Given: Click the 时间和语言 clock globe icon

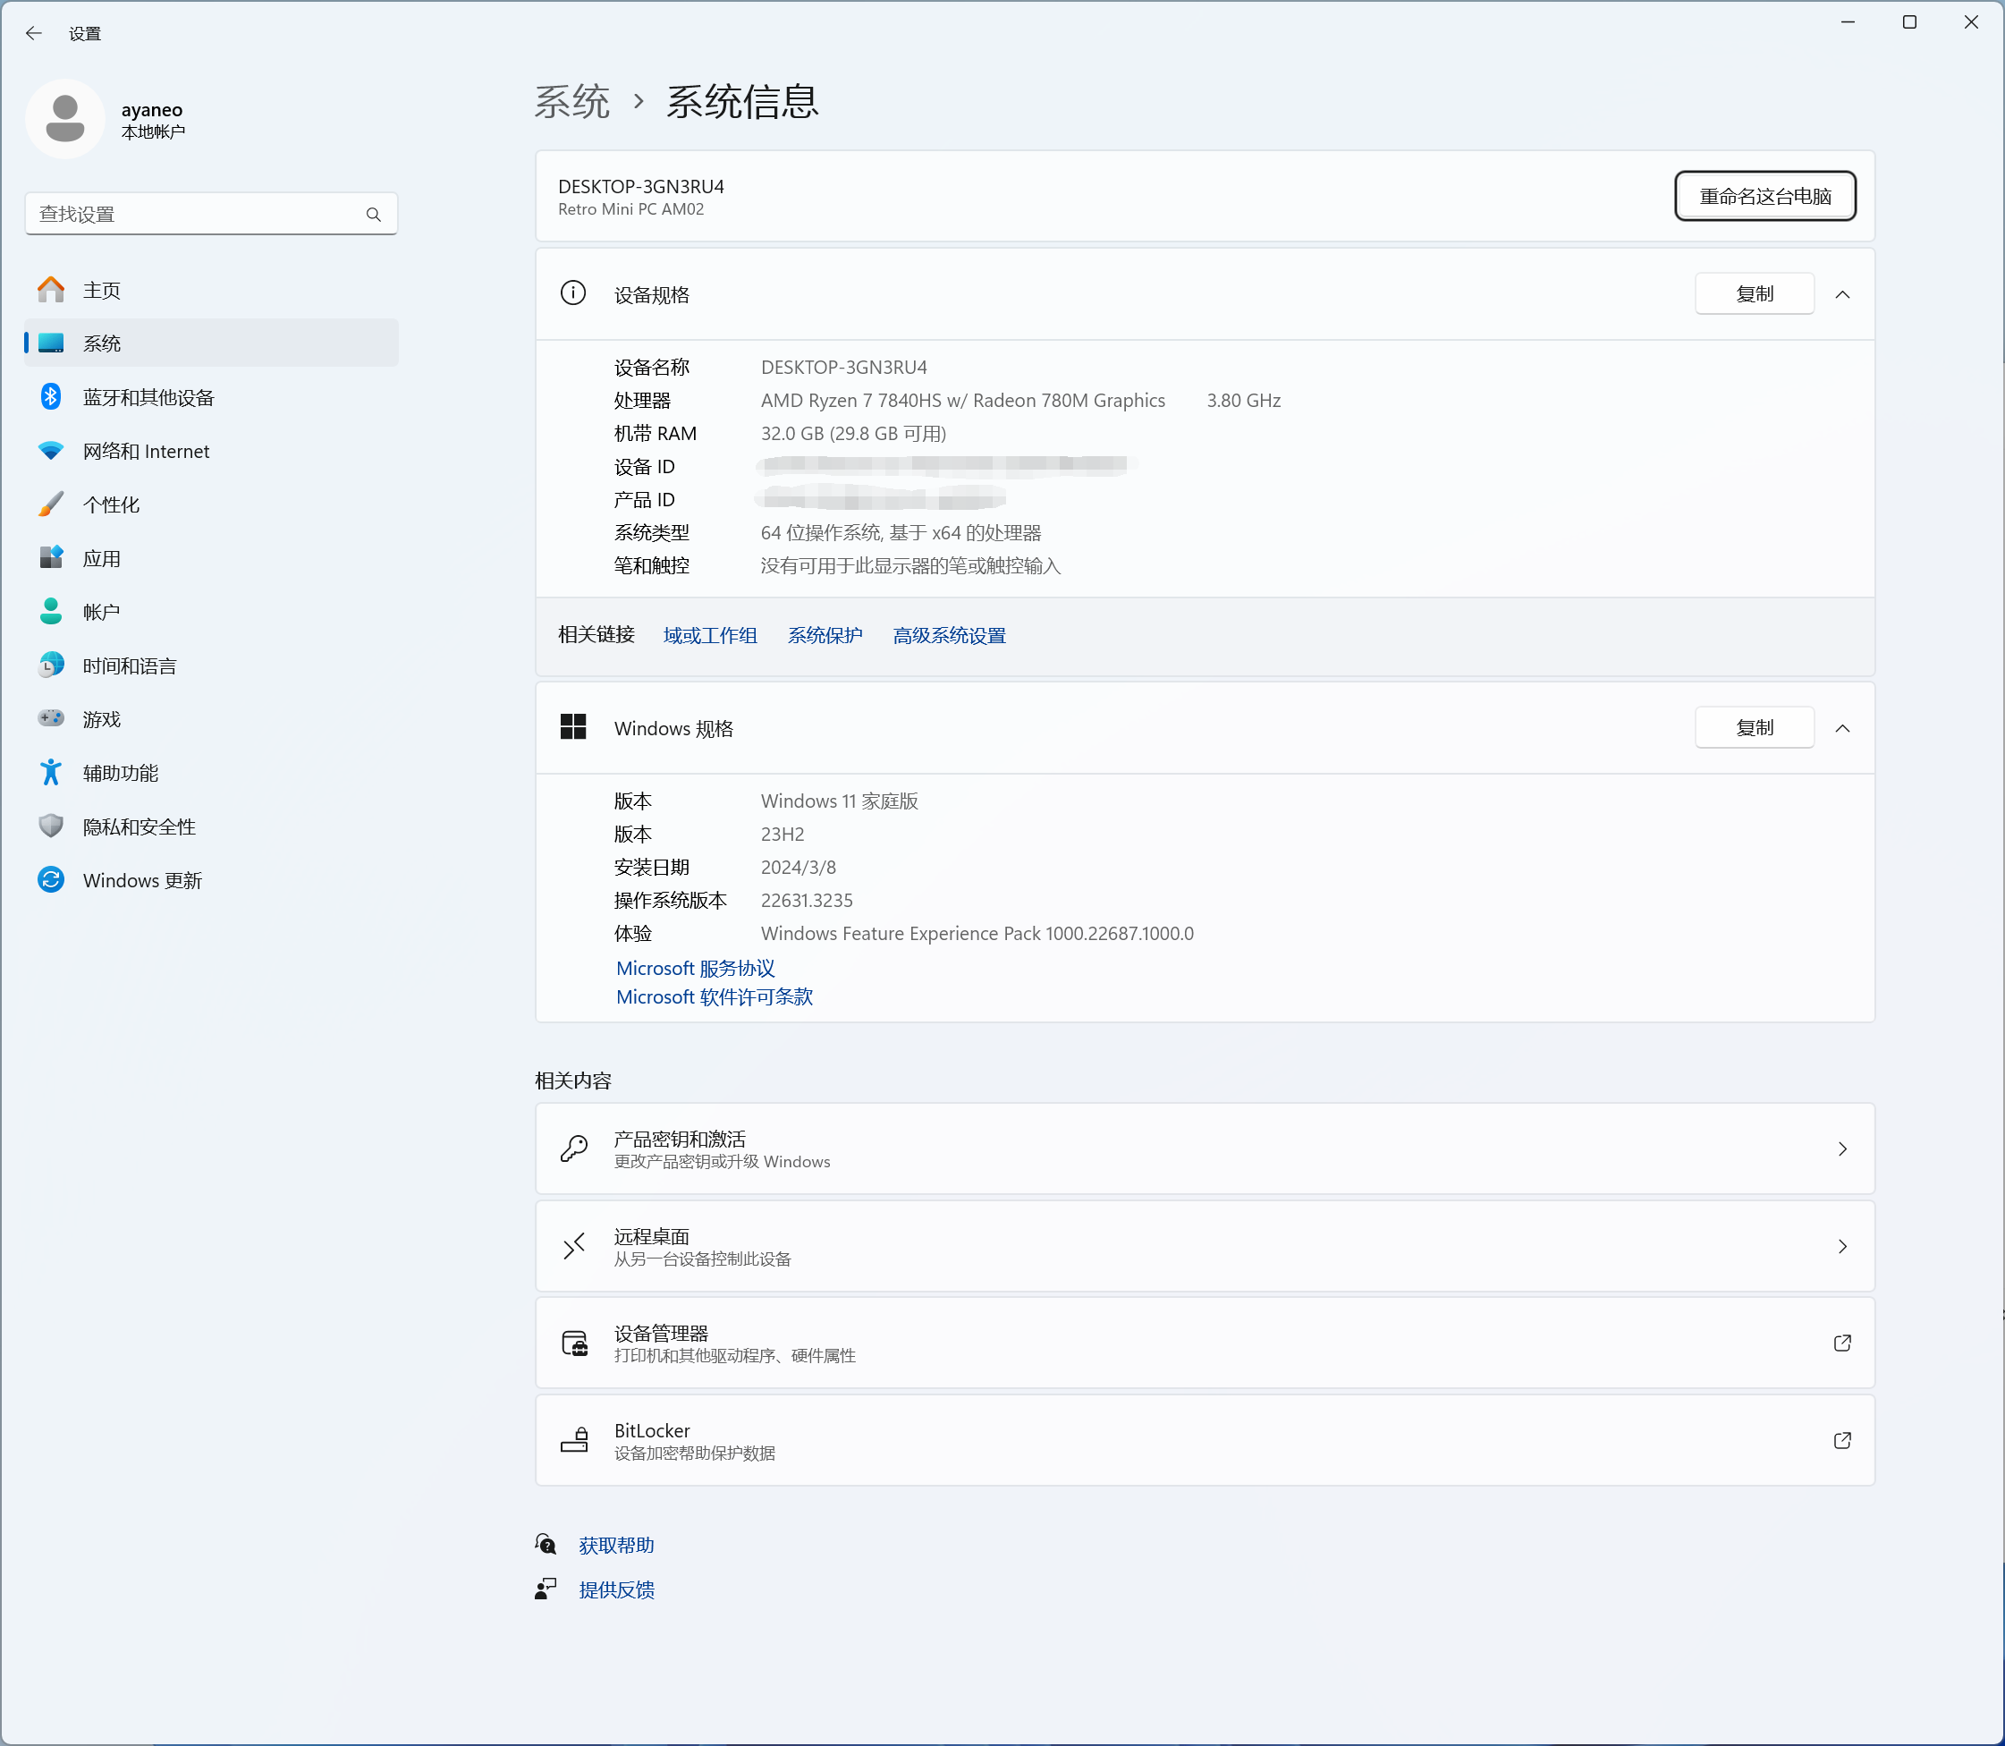Looking at the screenshot, I should coord(51,665).
